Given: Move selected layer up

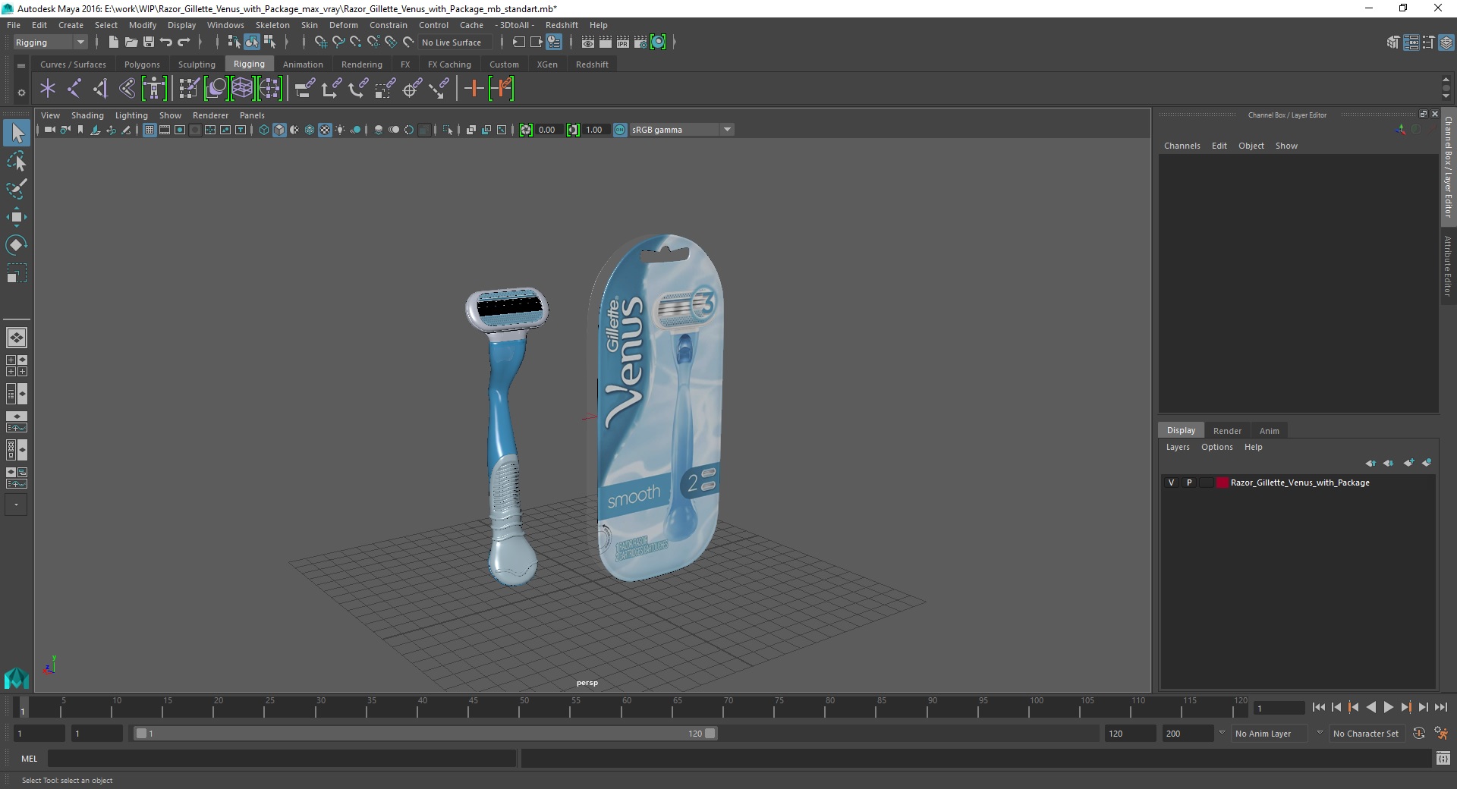Looking at the screenshot, I should [1370, 463].
